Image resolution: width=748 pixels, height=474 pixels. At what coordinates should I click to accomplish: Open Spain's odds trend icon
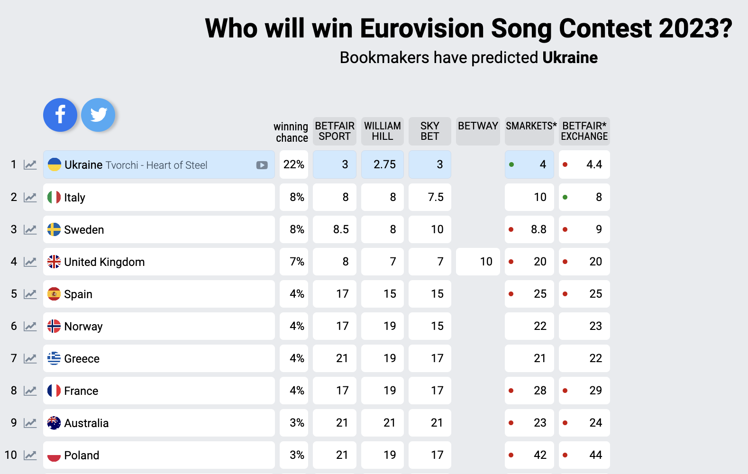click(x=30, y=294)
